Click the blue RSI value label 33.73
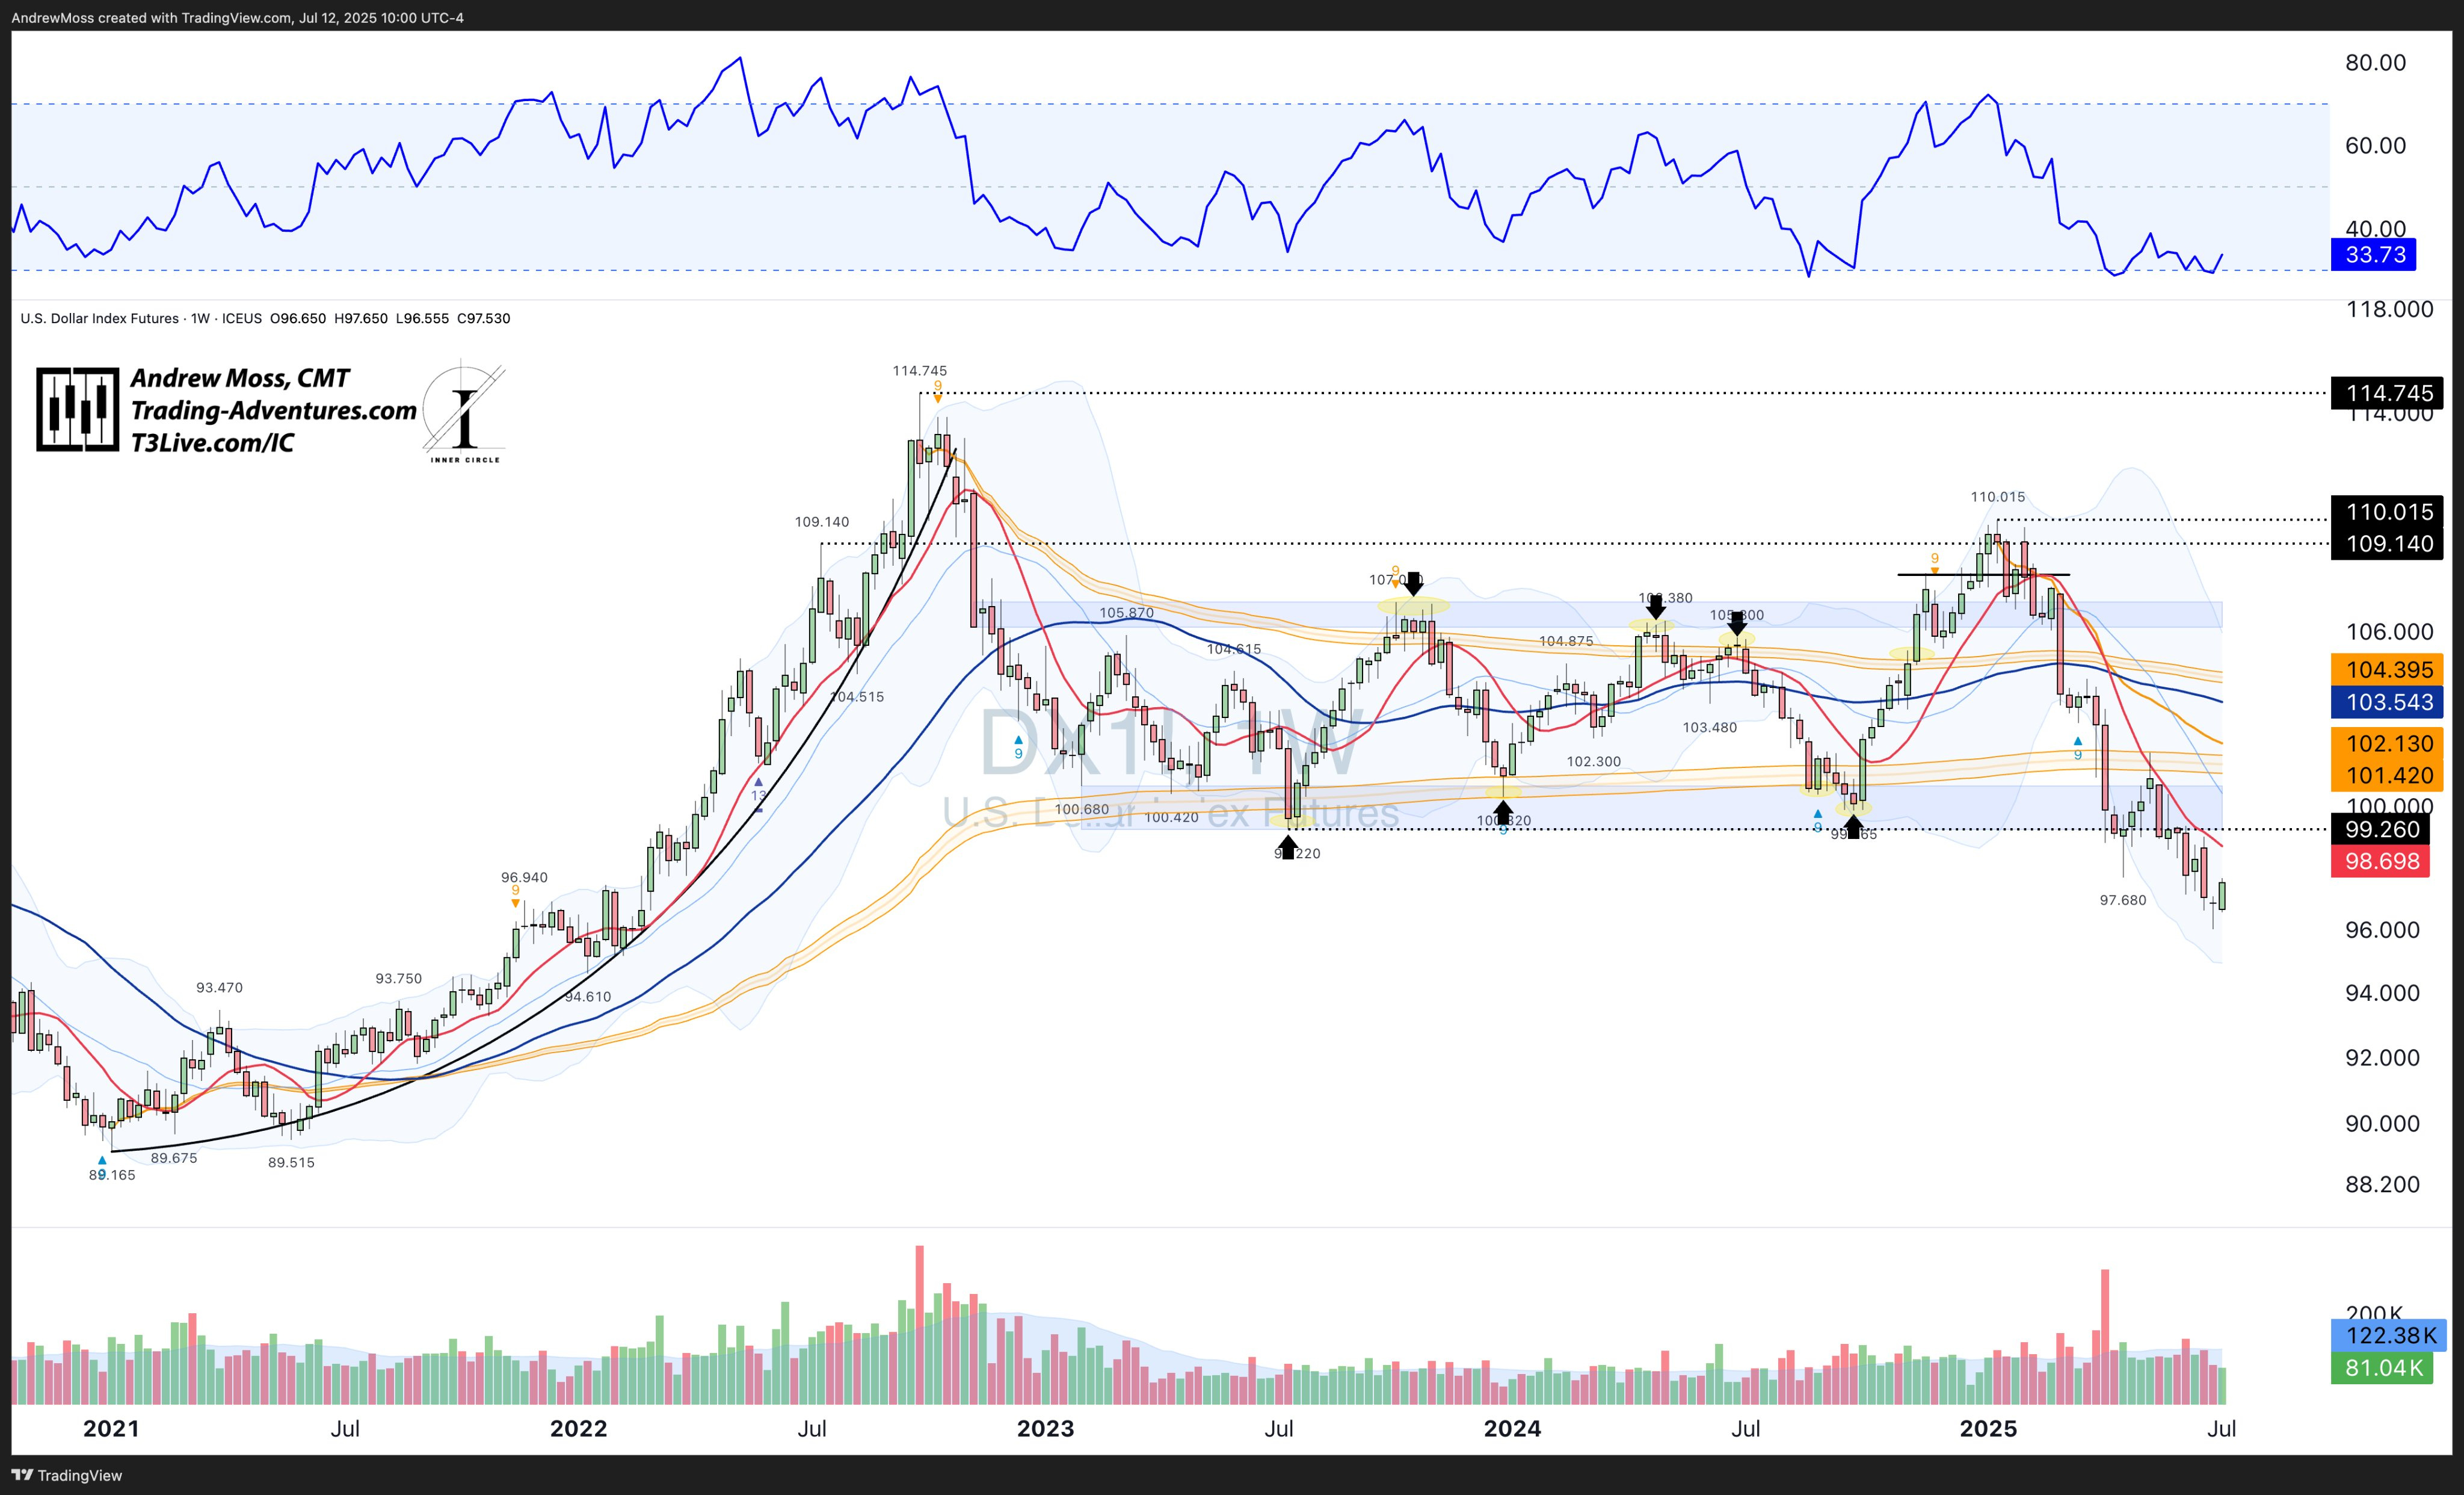Image resolution: width=2464 pixels, height=1495 pixels. click(x=2374, y=254)
